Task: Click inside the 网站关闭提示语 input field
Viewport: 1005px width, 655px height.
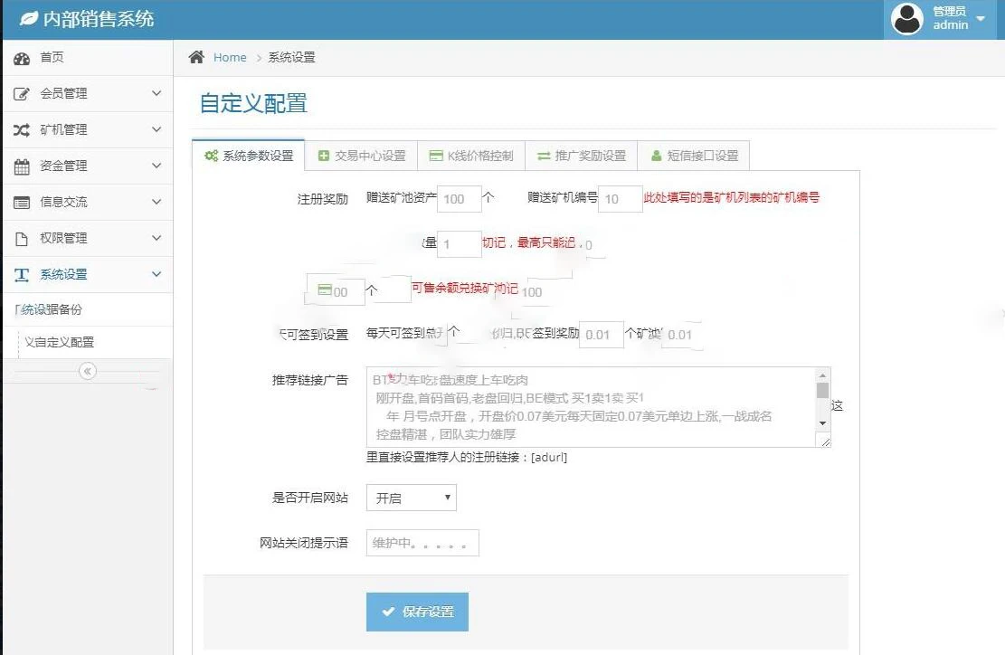Action: 422,542
